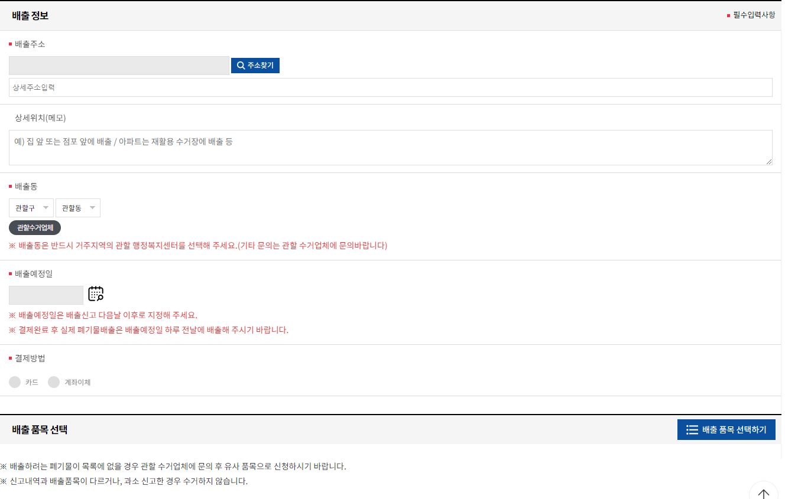This screenshot has width=785, height=499.
Task: Click the textarea resize handle
Action: [x=769, y=161]
